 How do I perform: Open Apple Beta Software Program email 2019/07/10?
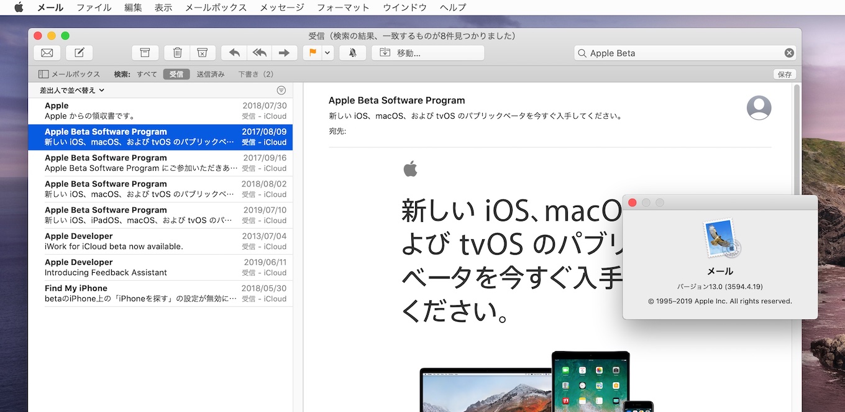tap(160, 215)
